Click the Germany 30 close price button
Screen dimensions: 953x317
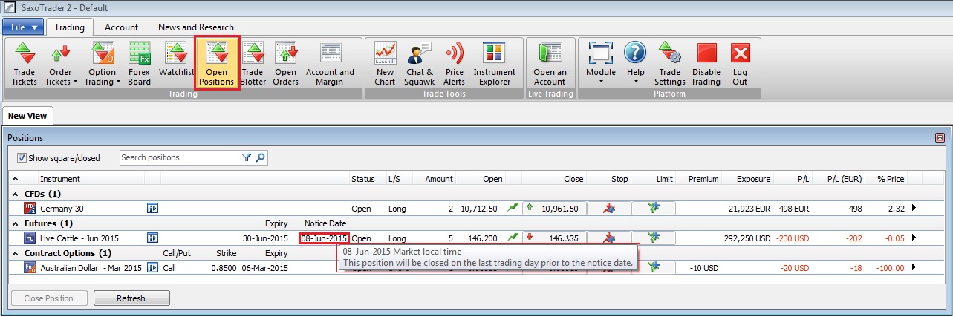coord(553,209)
